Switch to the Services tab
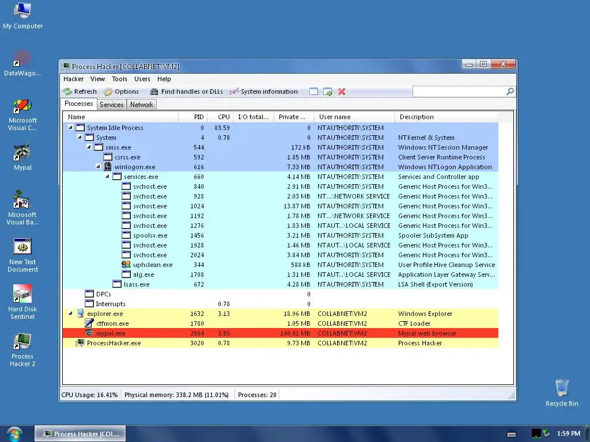Viewport: 590px width, 442px height. pos(111,105)
